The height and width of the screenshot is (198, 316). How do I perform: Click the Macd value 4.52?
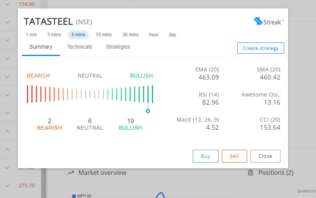(212, 127)
